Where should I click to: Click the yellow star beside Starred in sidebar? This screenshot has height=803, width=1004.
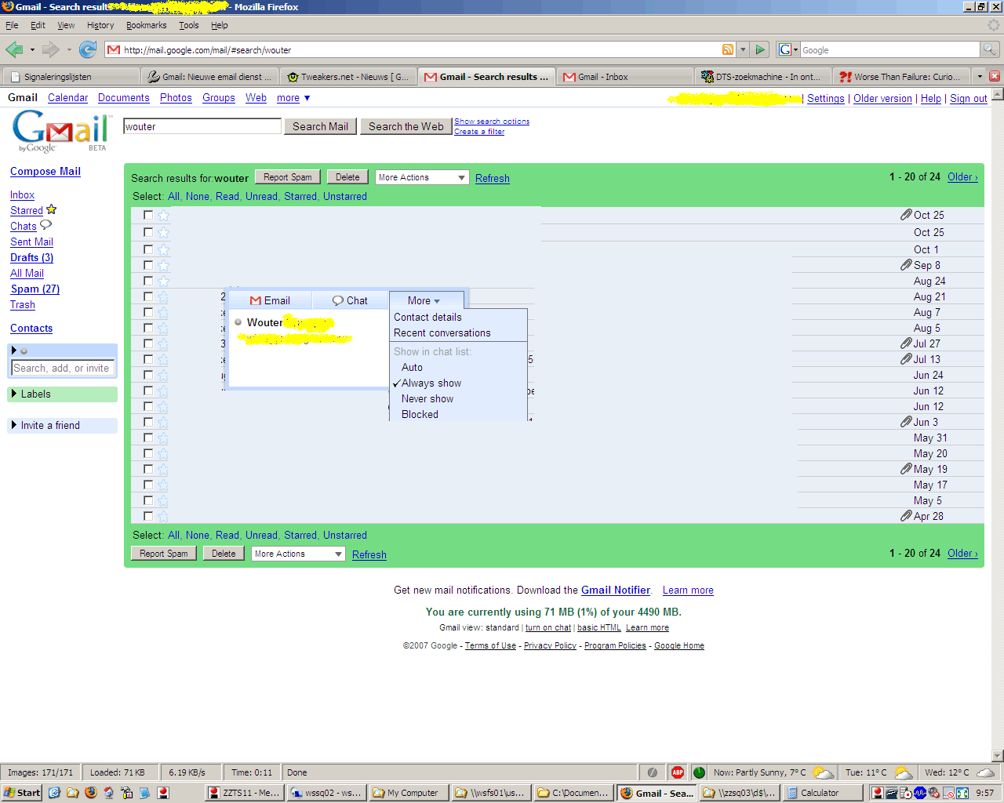pos(52,209)
